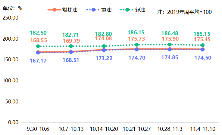This screenshot has width=222, height=135.
Task: Click the orange data value 175.90
Action: [170, 39]
